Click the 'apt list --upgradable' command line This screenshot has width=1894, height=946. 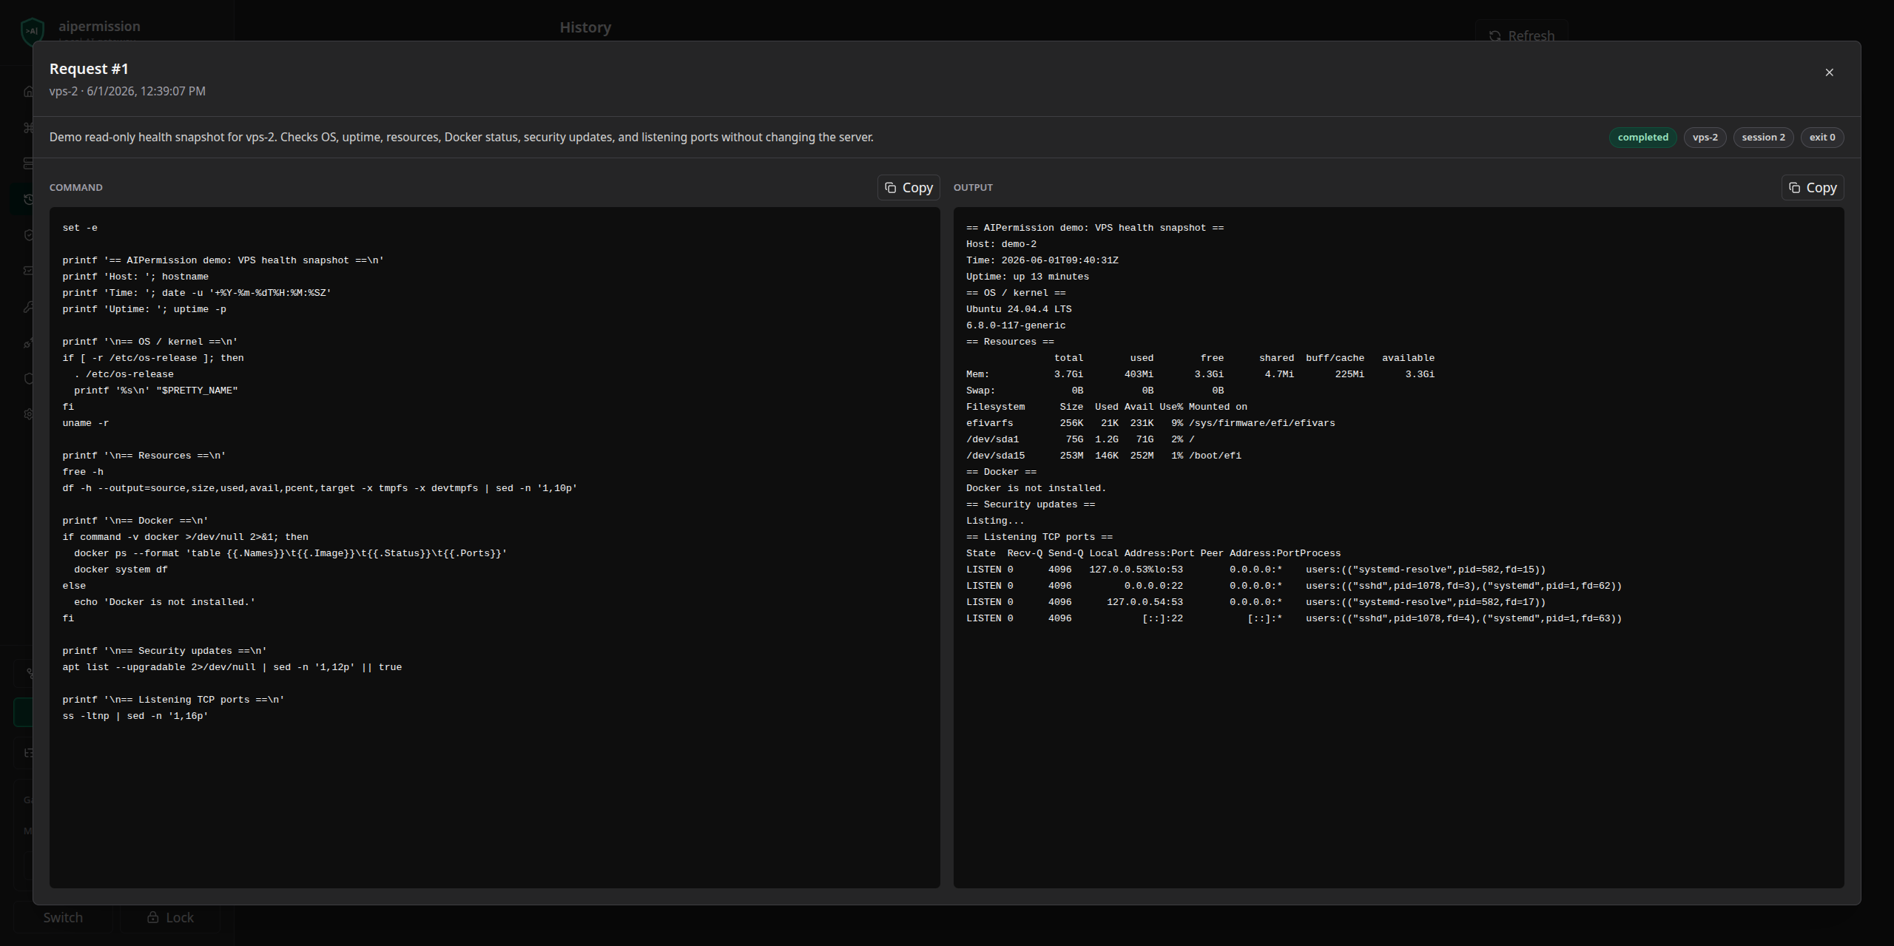(232, 667)
